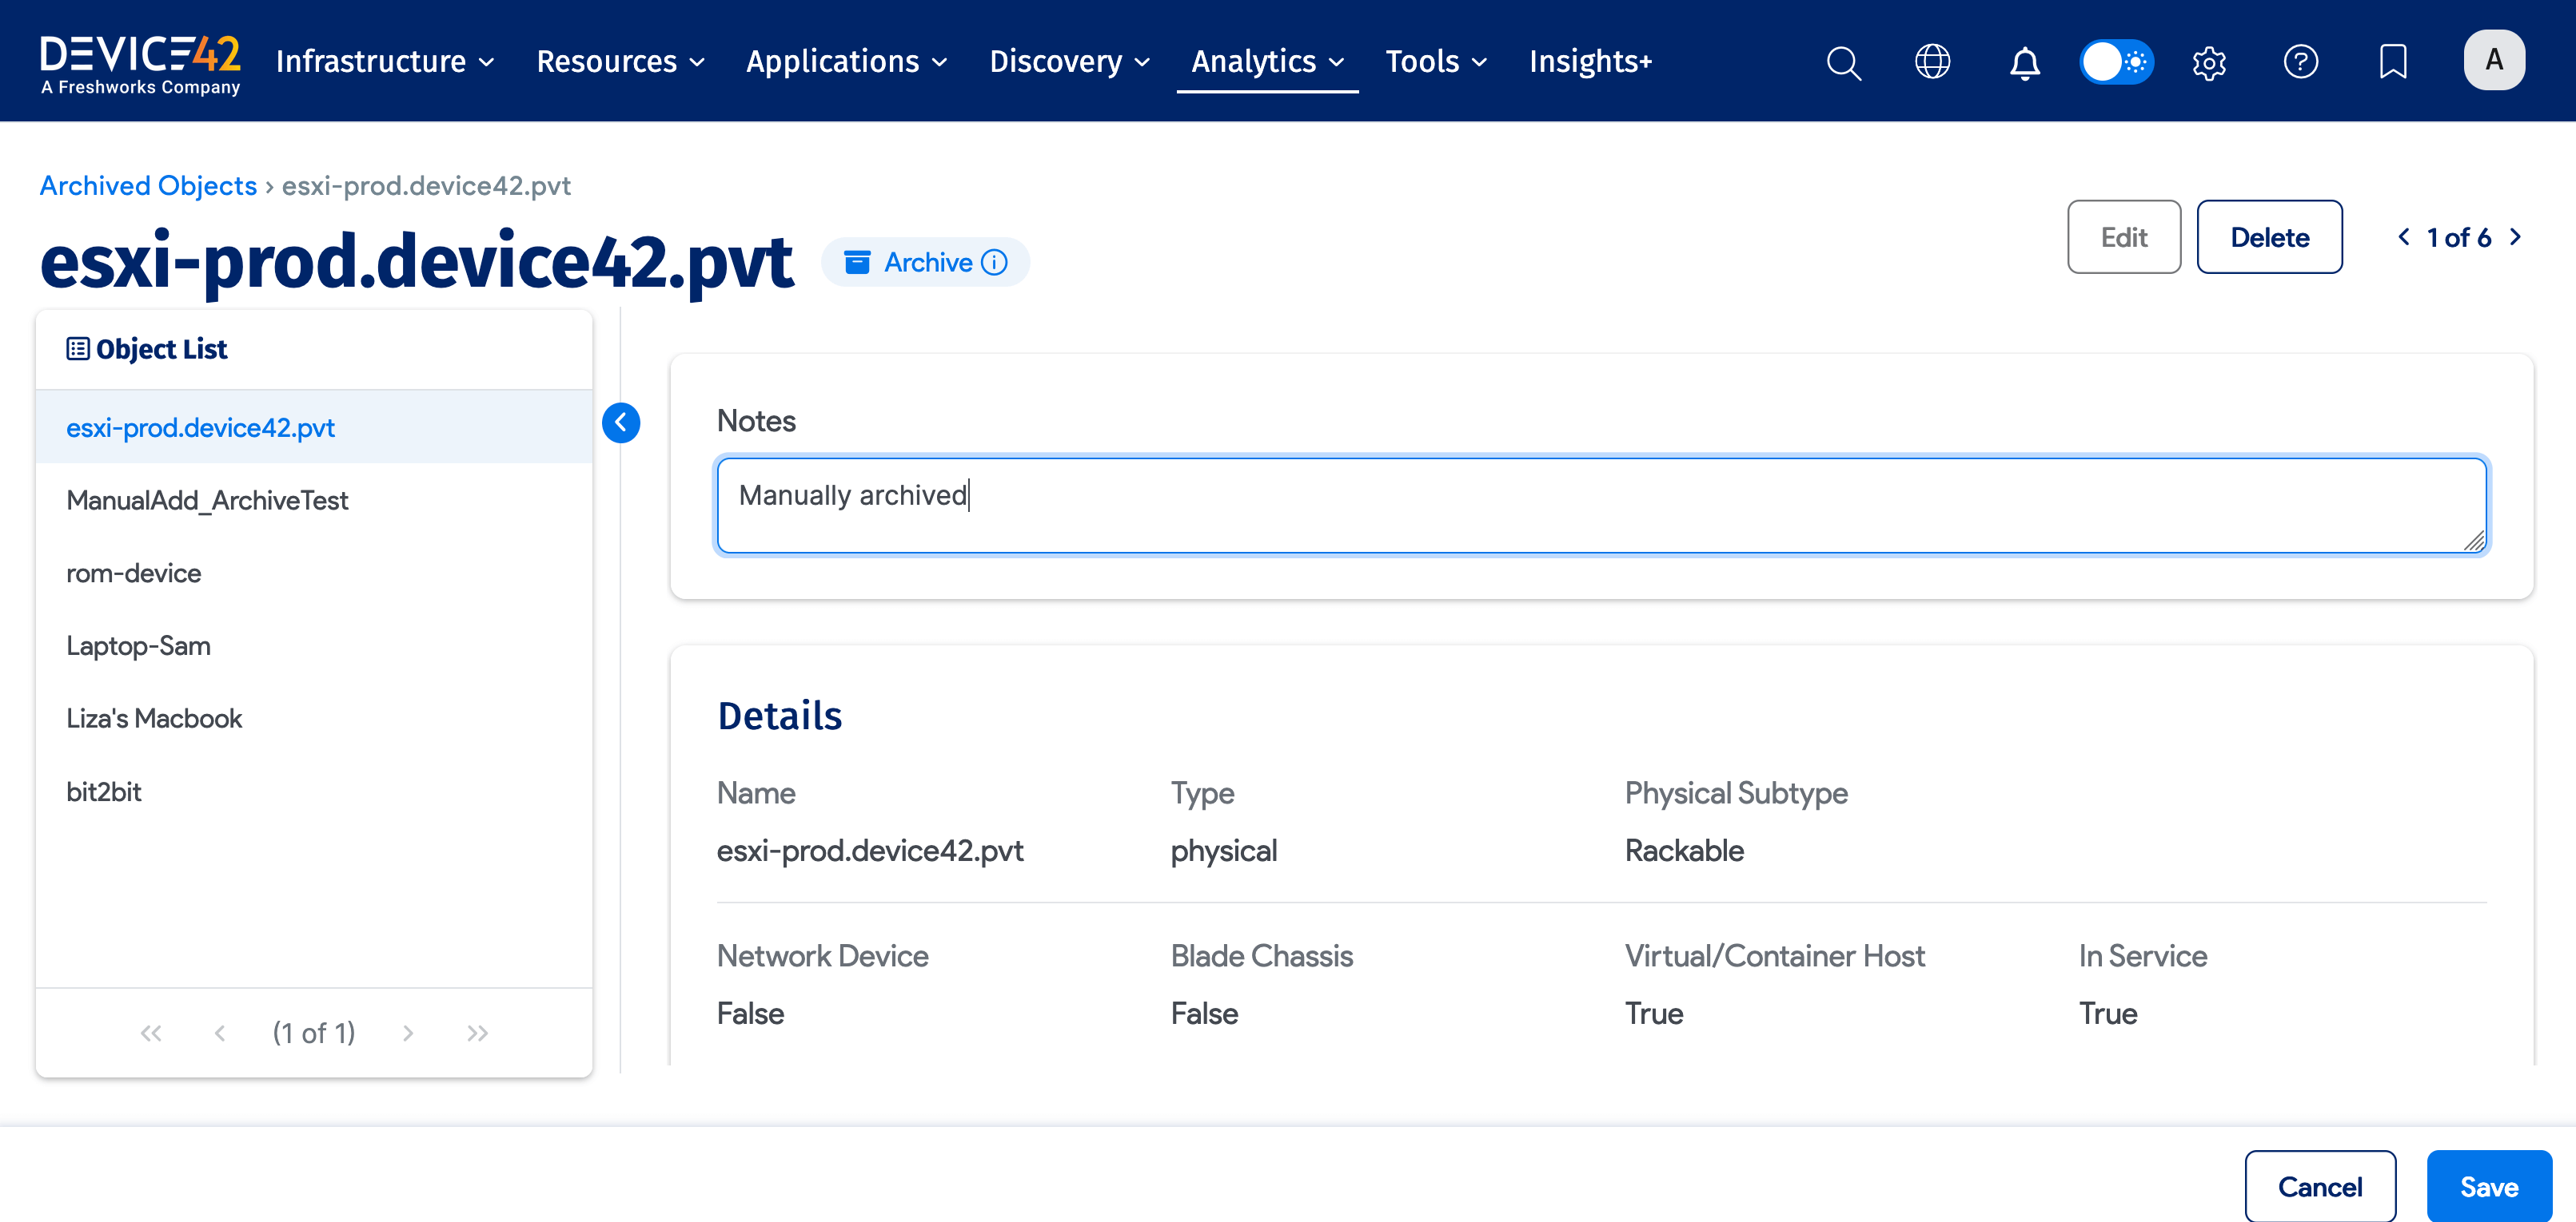Select Laptop-Sam in Object List

(138, 645)
